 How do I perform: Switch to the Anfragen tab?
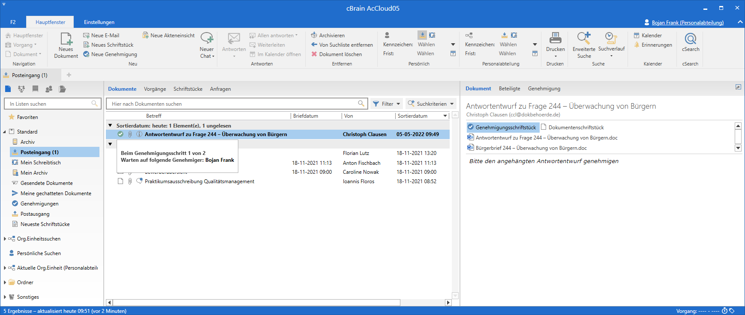point(220,89)
